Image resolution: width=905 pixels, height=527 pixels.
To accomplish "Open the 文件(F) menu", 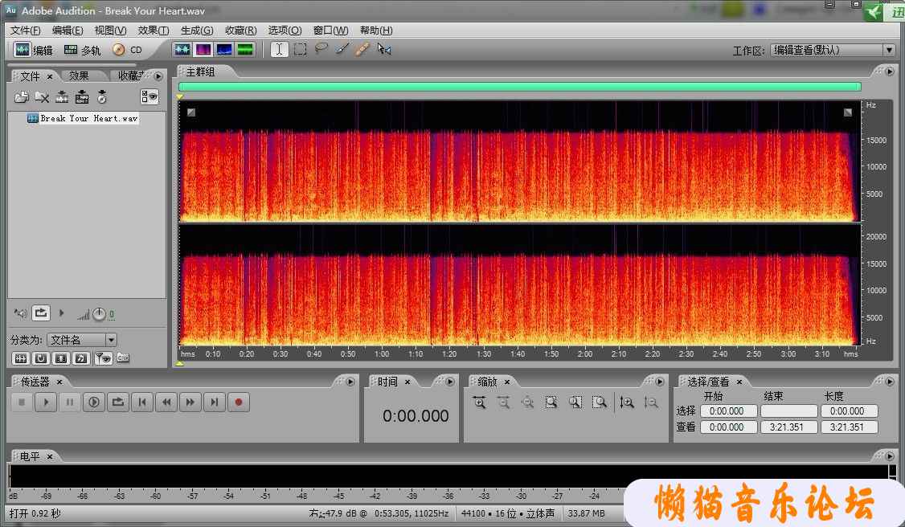I will (26, 31).
